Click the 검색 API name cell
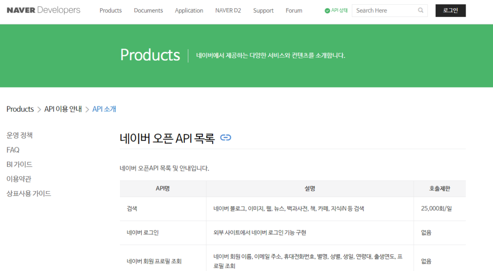Viewport: 493px width, 271px height. click(x=163, y=209)
